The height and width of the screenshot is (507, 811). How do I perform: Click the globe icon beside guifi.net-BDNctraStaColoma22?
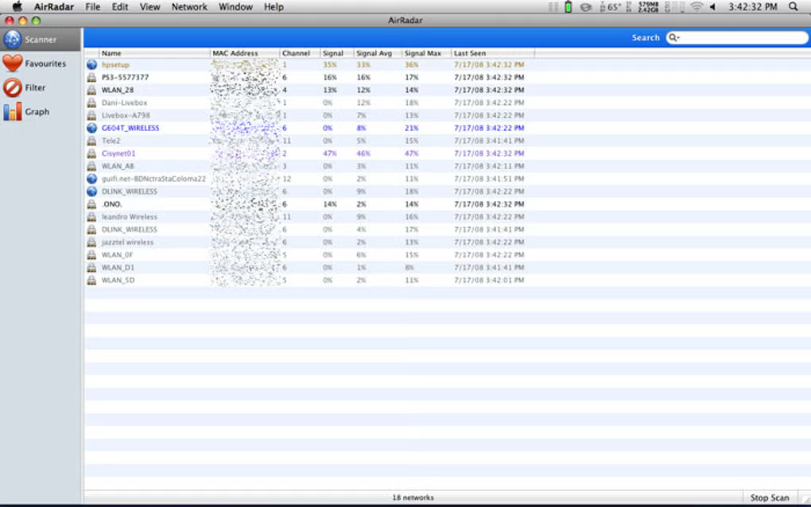pos(91,179)
